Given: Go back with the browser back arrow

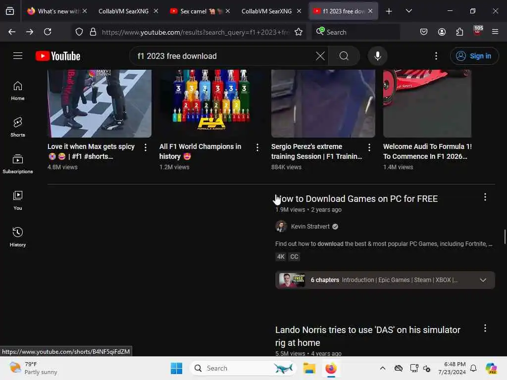Looking at the screenshot, I should pyautogui.click(x=12, y=32).
